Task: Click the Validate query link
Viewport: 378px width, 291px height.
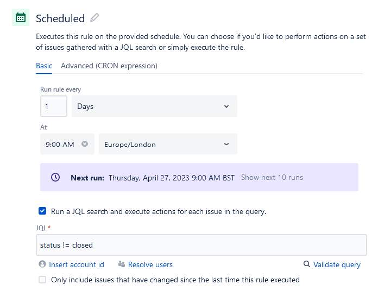Action: [337, 264]
